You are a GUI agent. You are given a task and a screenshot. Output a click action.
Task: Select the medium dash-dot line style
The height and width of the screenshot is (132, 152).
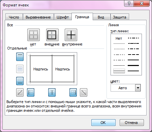[133, 49]
